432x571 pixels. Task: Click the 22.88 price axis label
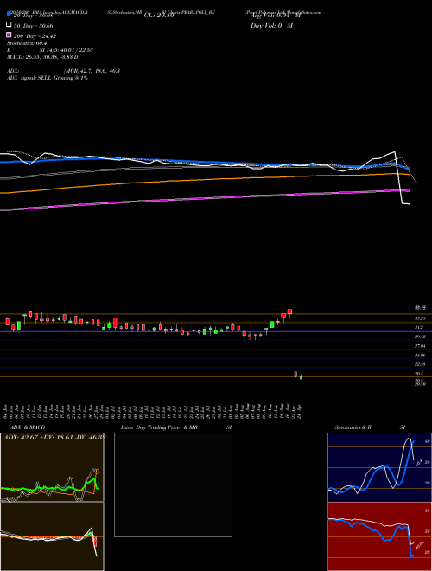(x=421, y=364)
